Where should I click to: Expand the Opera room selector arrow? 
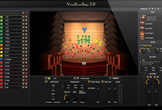[x=141, y=18]
